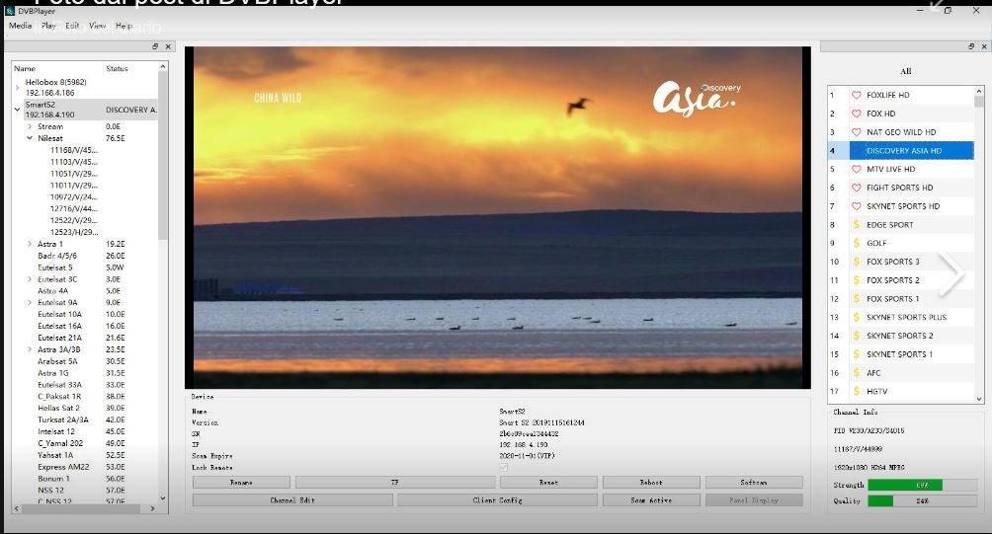Click the dollar icon beside HGTV

coord(856,391)
